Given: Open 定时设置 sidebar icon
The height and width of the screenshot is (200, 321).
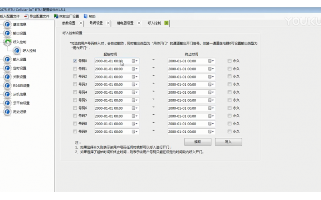Looking at the screenshot, I should point(7,68).
